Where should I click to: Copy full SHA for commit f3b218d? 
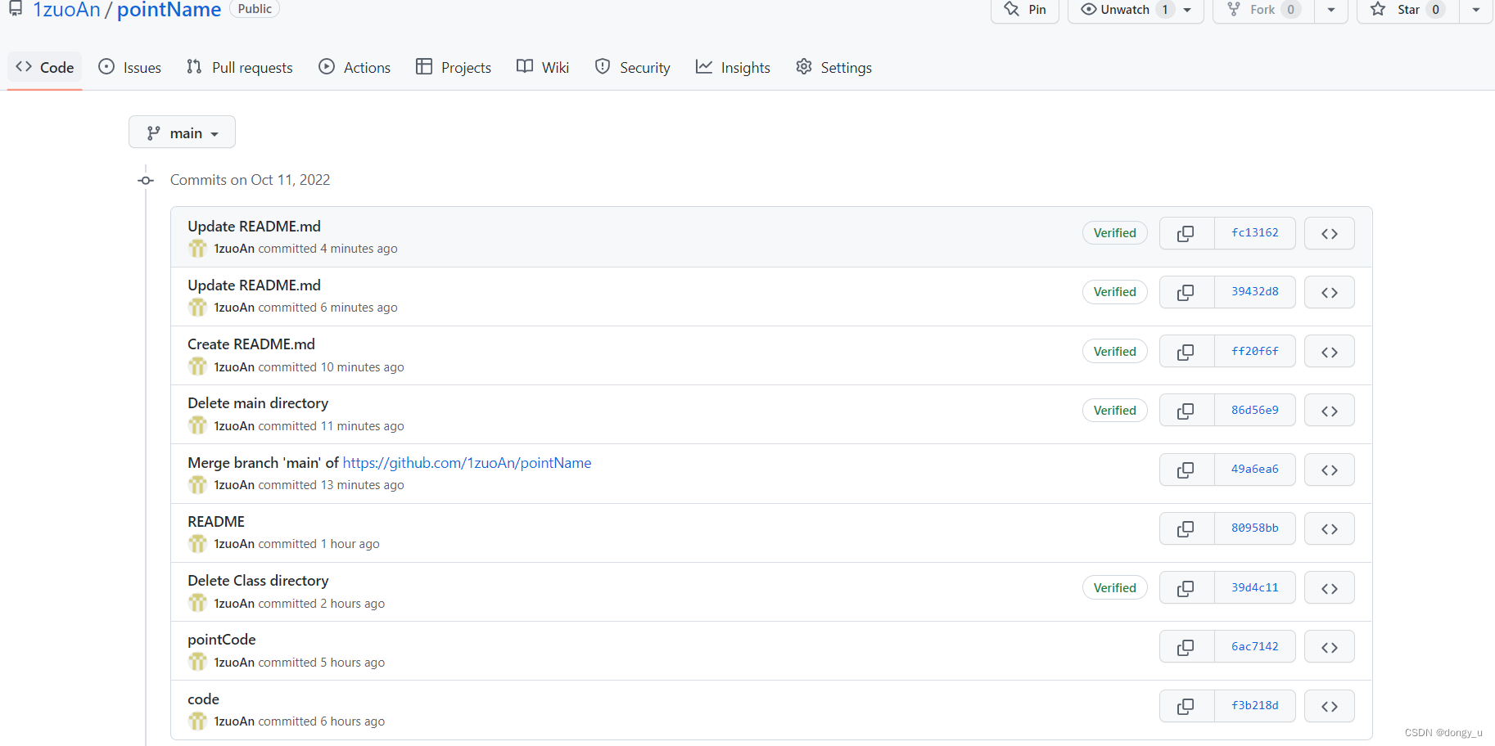click(1186, 706)
